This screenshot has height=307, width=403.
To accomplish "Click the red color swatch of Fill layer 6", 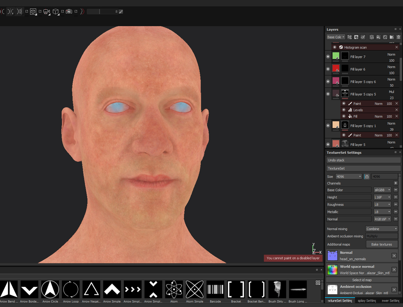I will coord(336,68).
